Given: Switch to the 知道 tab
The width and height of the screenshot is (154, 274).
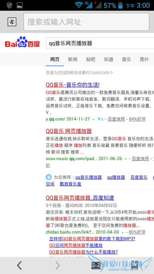Looking at the screenshot, I should point(109,59).
